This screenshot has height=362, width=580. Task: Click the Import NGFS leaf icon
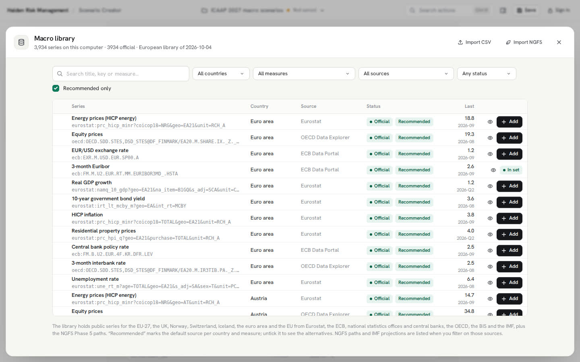click(x=508, y=42)
